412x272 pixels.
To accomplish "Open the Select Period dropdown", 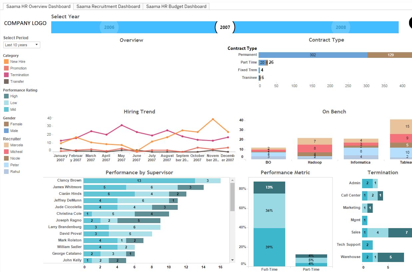I will point(22,45).
